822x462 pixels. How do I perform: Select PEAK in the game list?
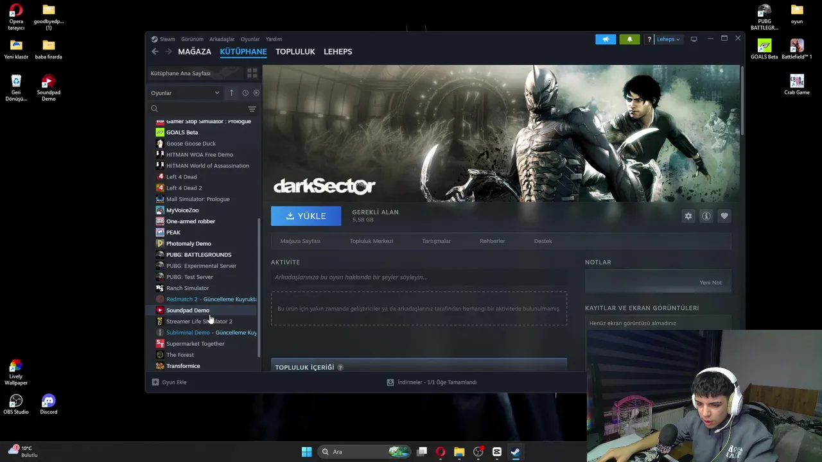(x=173, y=232)
